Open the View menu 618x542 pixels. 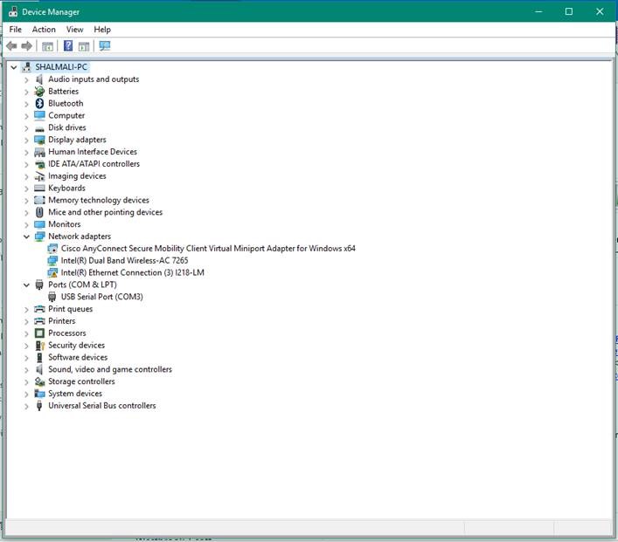coord(74,30)
